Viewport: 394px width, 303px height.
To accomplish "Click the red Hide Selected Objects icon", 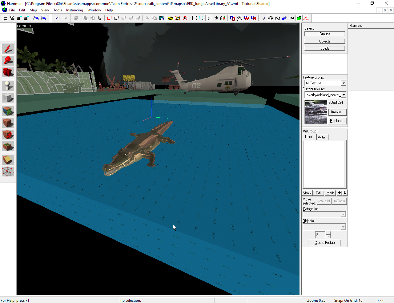I will click(x=109, y=18).
